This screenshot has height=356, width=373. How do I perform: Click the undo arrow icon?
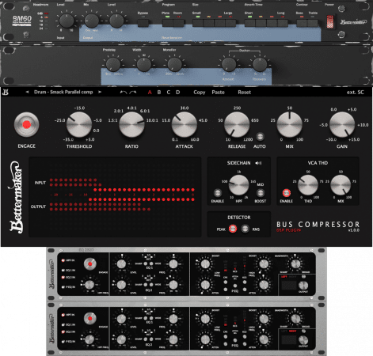tap(124, 92)
